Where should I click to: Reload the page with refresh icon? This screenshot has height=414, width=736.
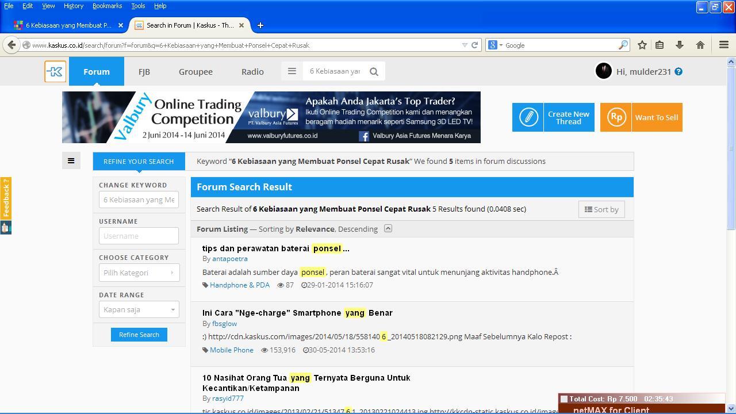pos(474,45)
